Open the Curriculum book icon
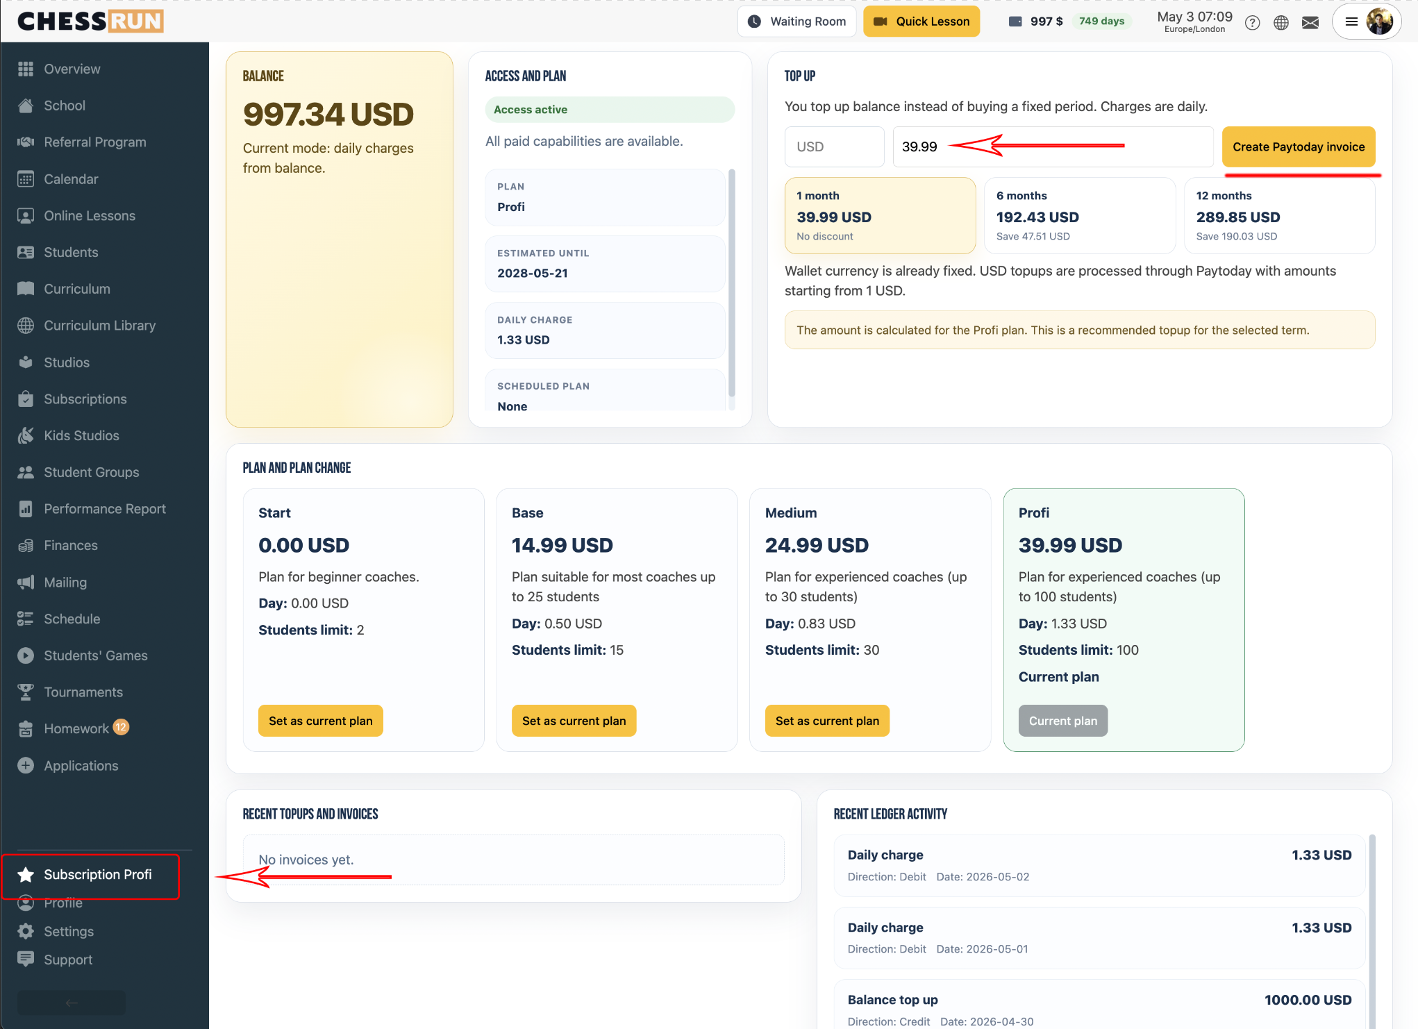 [26, 289]
